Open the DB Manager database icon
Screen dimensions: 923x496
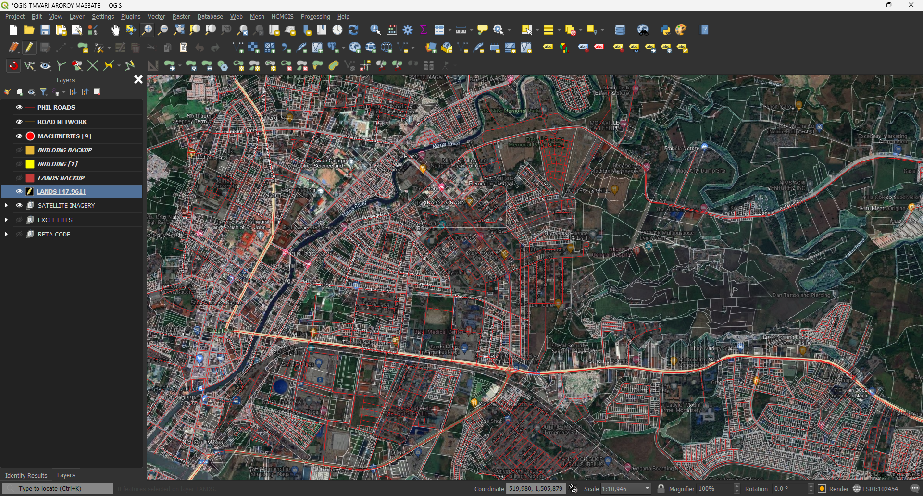coord(620,30)
